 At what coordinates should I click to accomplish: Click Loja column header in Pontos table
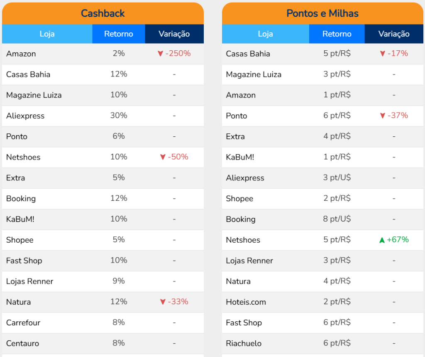click(265, 34)
